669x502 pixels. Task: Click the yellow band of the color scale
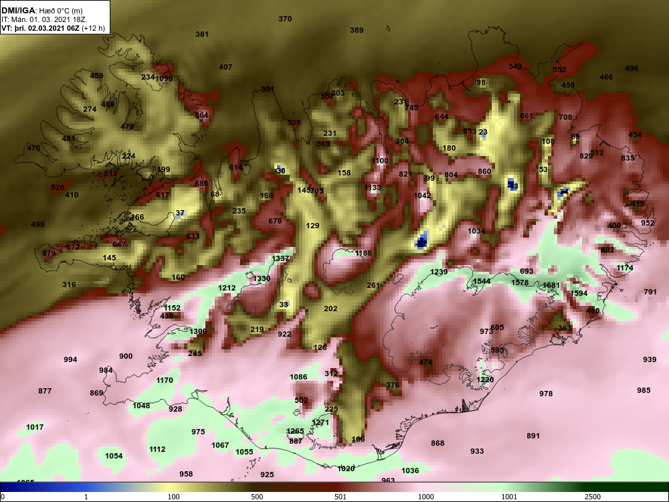tap(171, 487)
